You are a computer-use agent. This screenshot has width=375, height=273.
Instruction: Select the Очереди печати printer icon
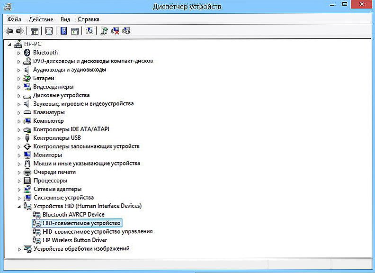click(27, 172)
